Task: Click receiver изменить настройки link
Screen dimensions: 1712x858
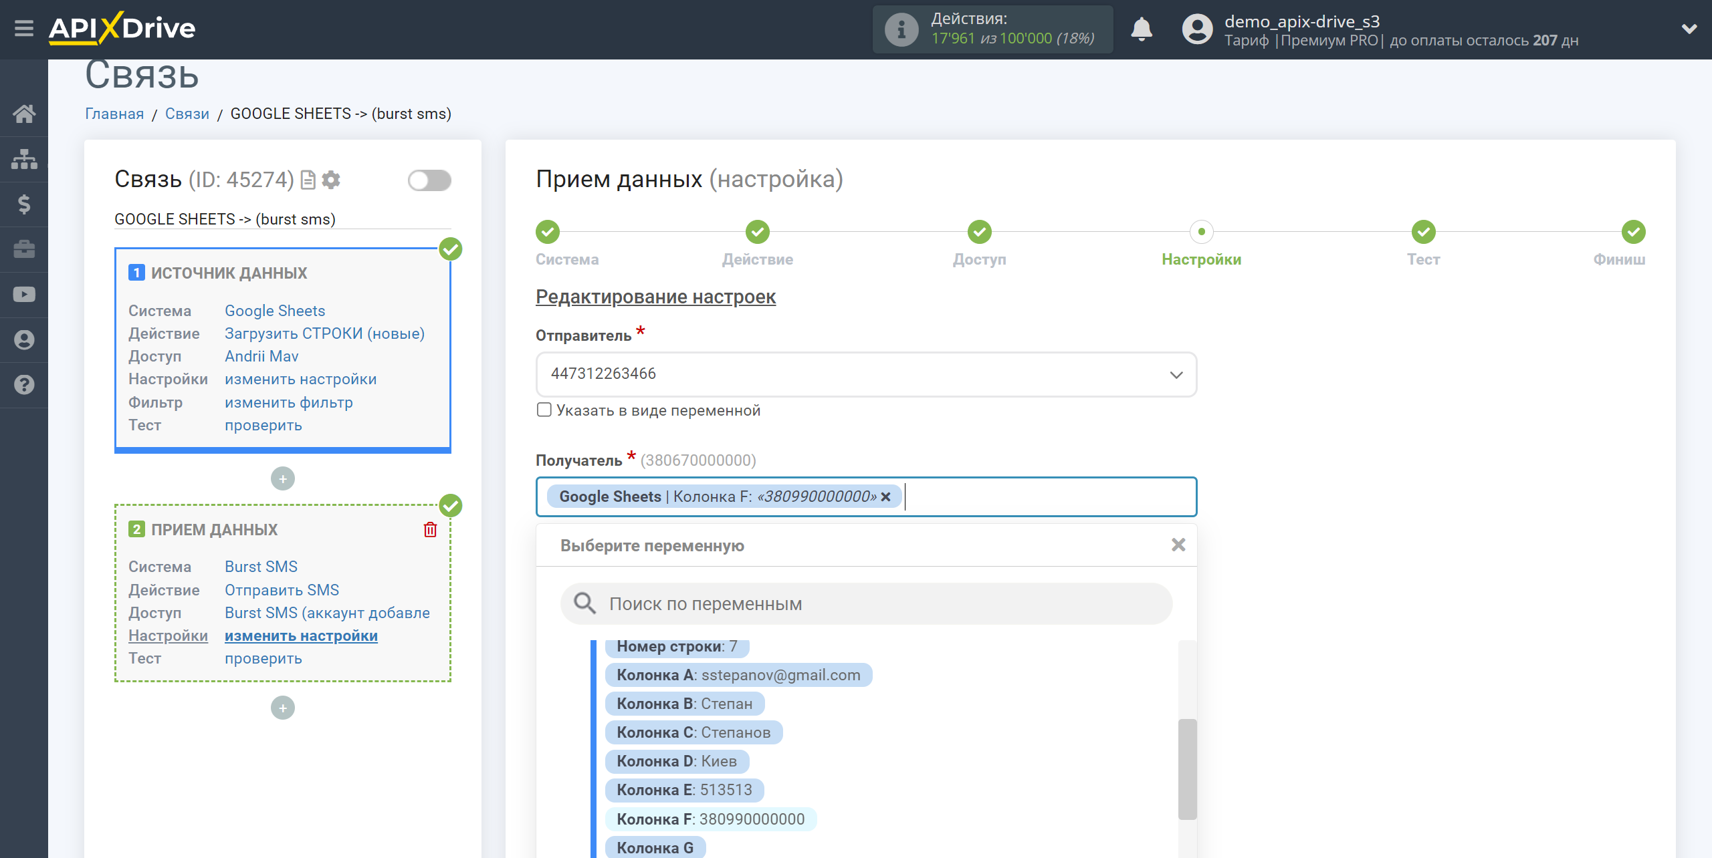Action: (x=301, y=635)
